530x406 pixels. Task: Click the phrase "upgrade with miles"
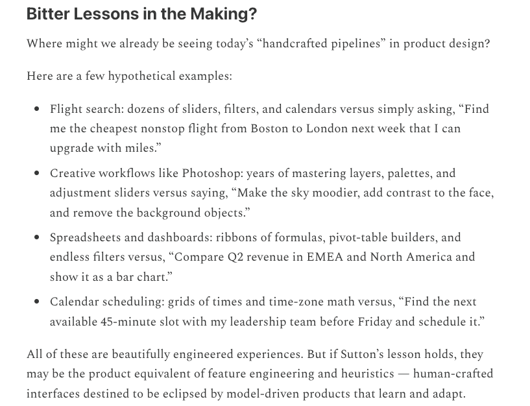pos(102,148)
